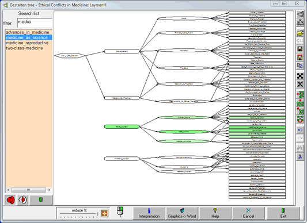Click the search list scroll right arrow
This screenshot has width=307, height=223.
coord(49,190)
